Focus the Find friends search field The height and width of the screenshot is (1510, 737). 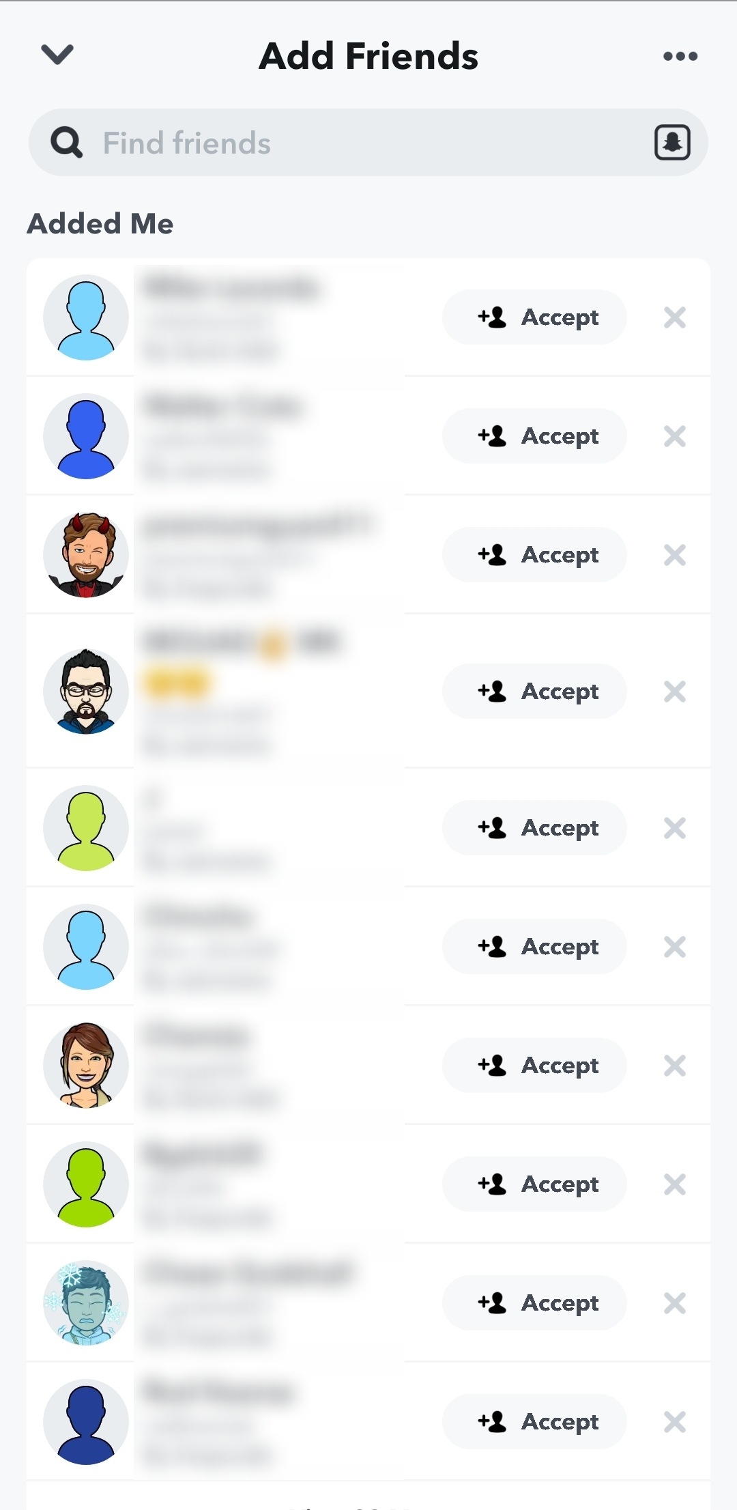pos(369,143)
